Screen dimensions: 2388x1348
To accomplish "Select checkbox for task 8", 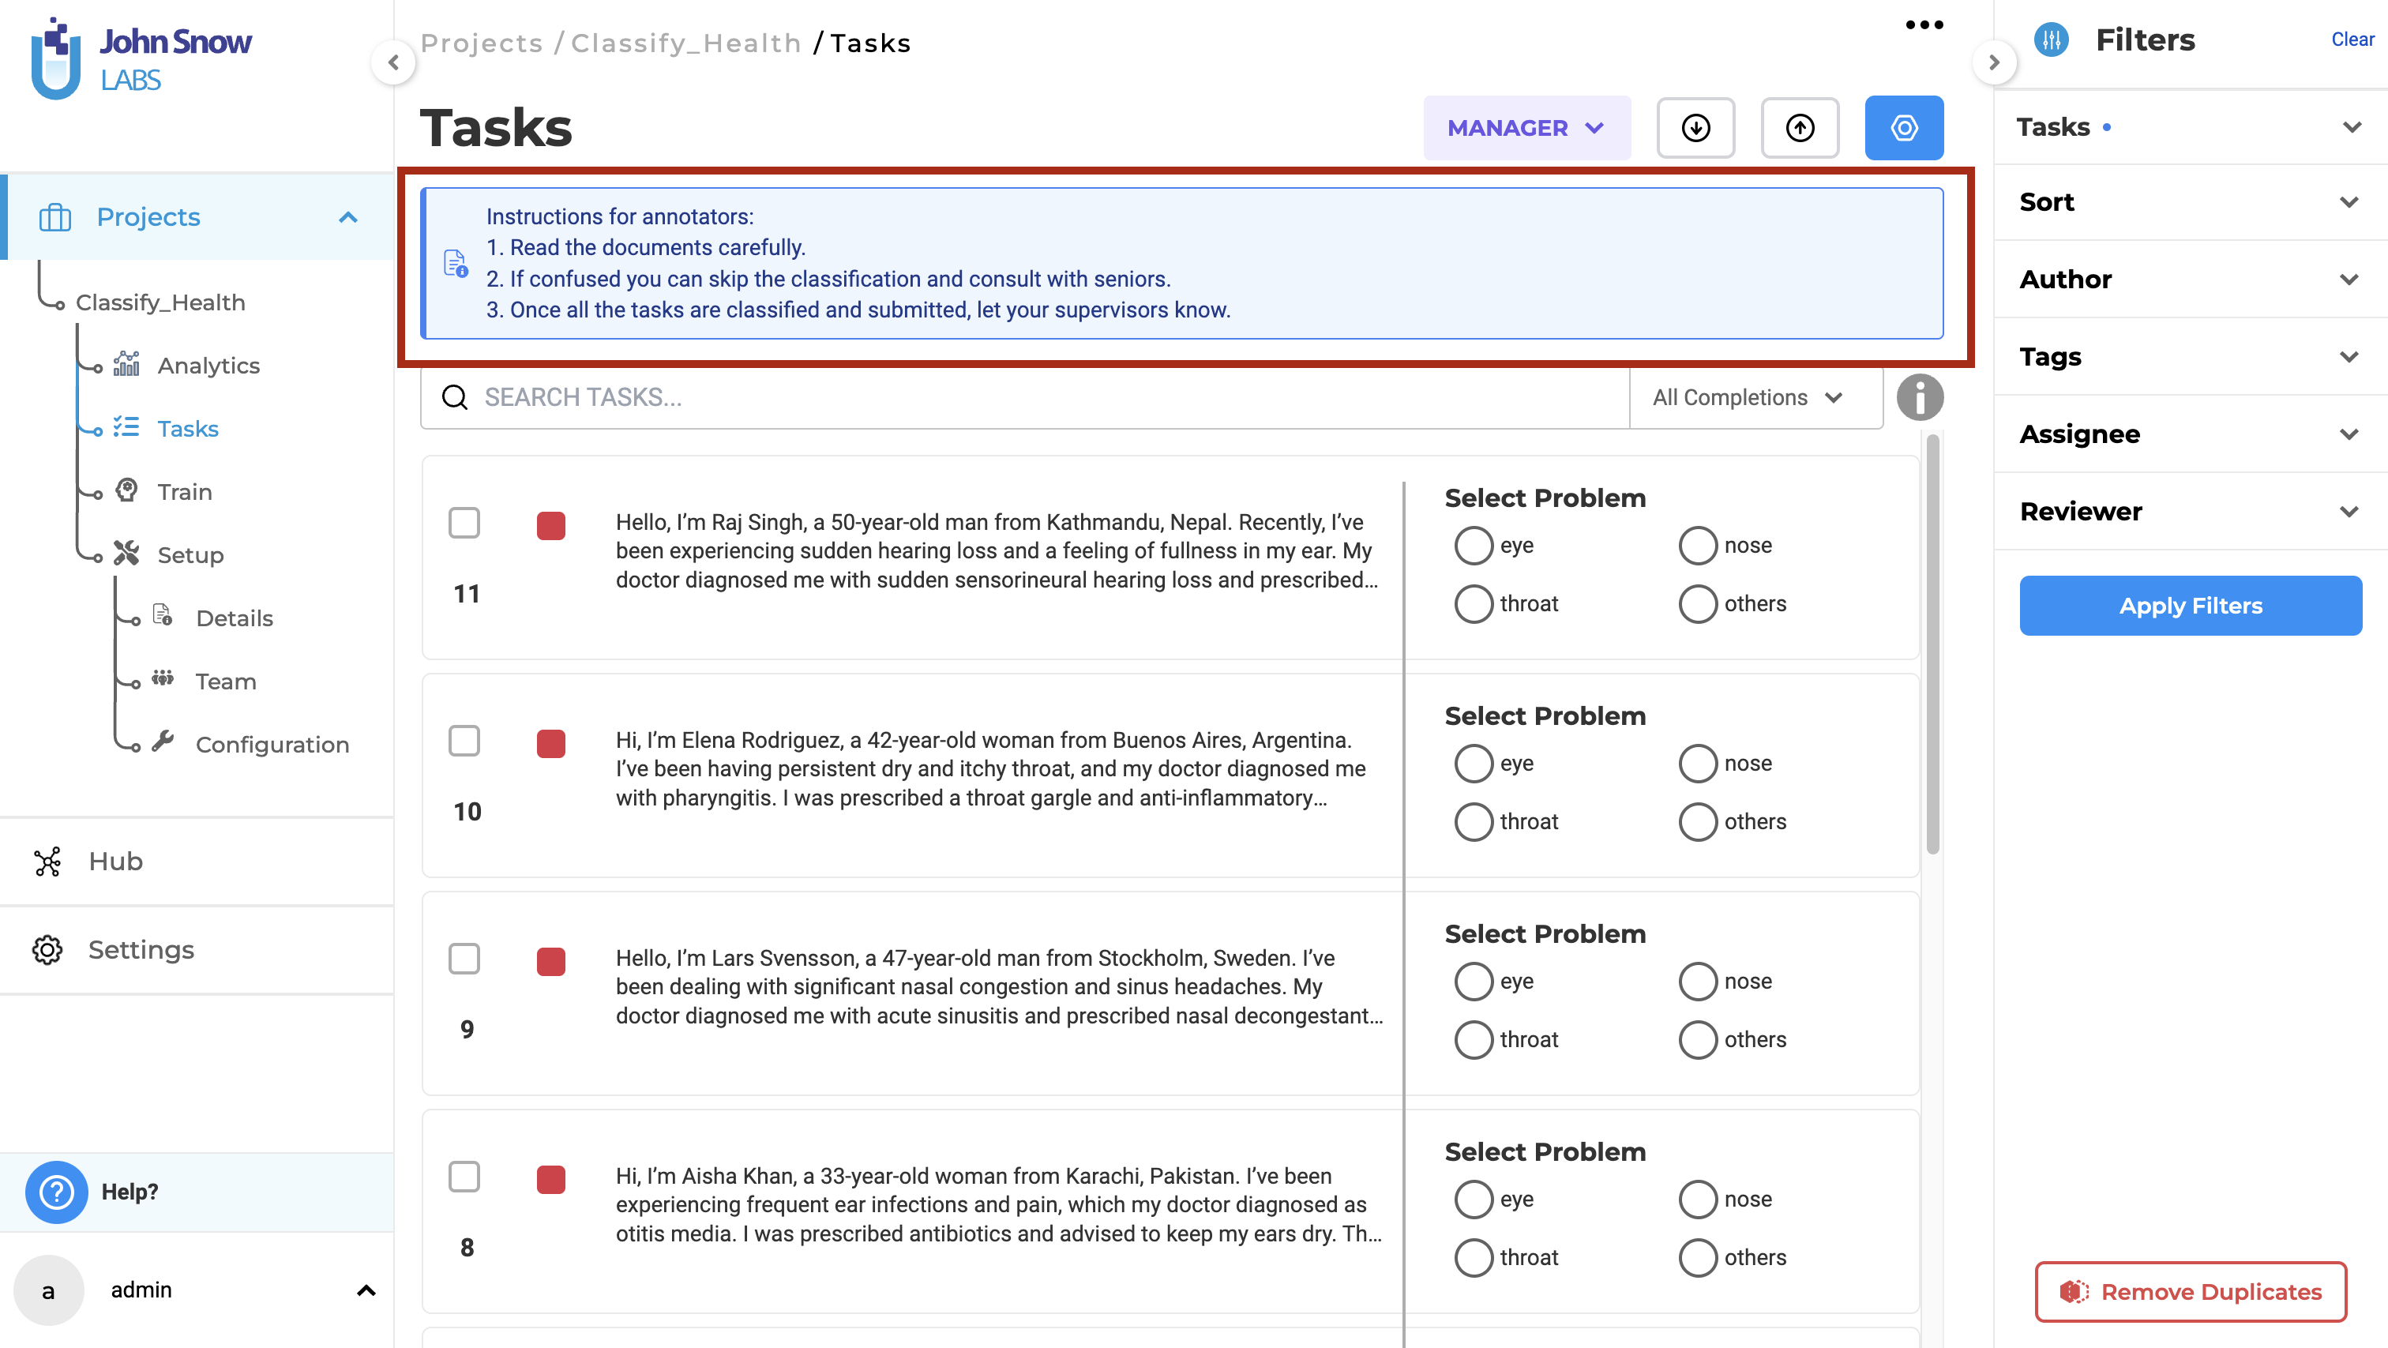I will 464,1177.
